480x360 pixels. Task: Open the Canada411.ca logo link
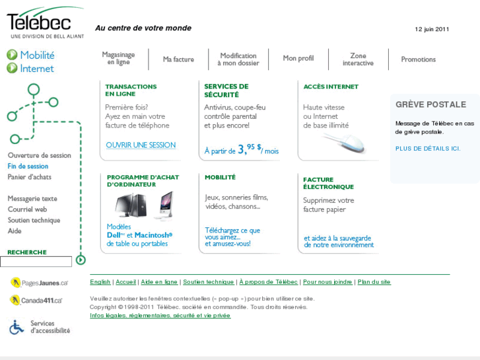[36, 300]
